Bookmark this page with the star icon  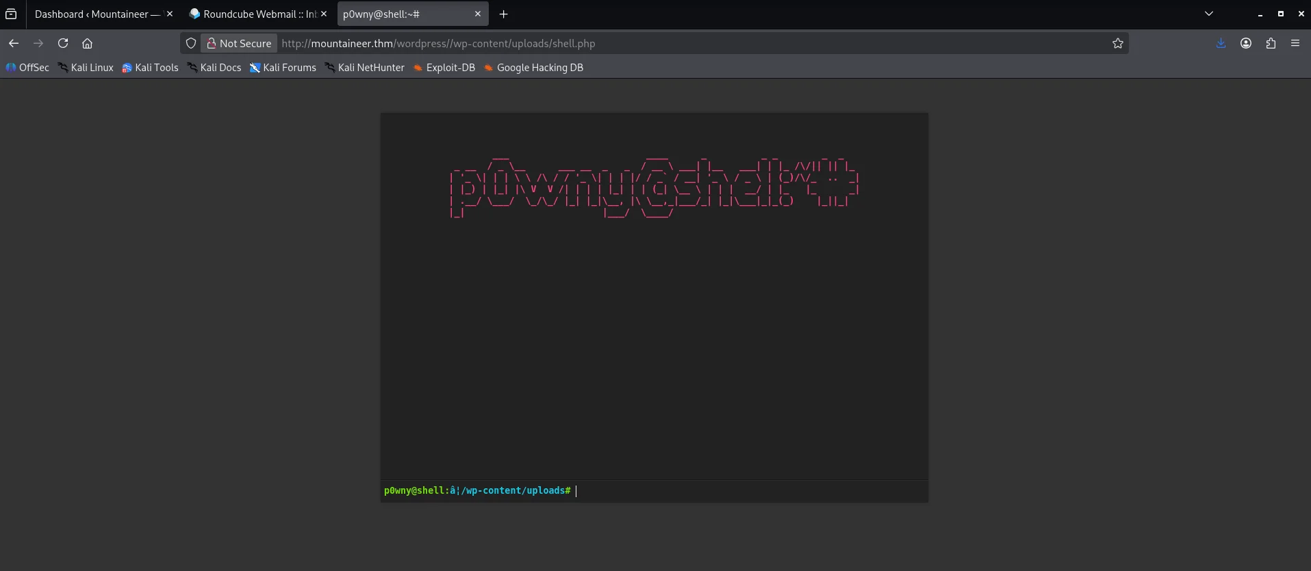1117,43
